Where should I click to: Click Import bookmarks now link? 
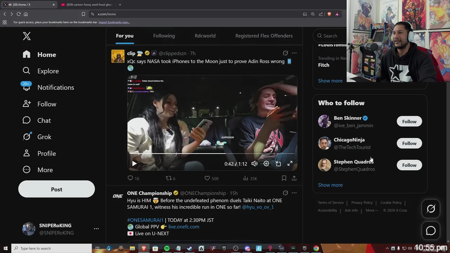coord(114,22)
